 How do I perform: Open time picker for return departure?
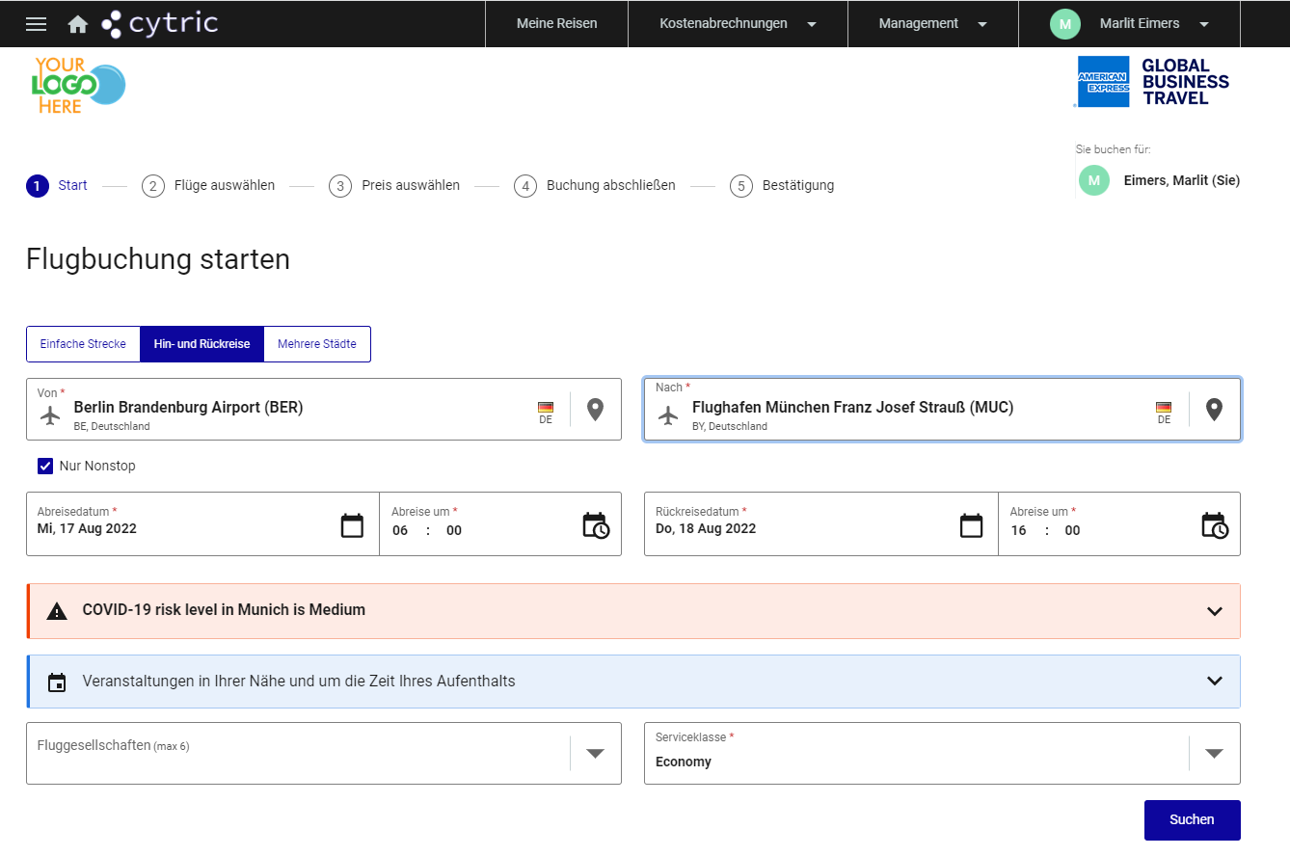click(1215, 525)
